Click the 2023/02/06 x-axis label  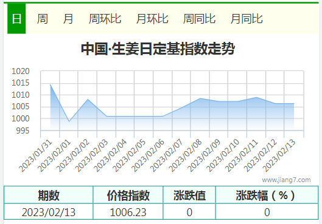tap(149, 156)
